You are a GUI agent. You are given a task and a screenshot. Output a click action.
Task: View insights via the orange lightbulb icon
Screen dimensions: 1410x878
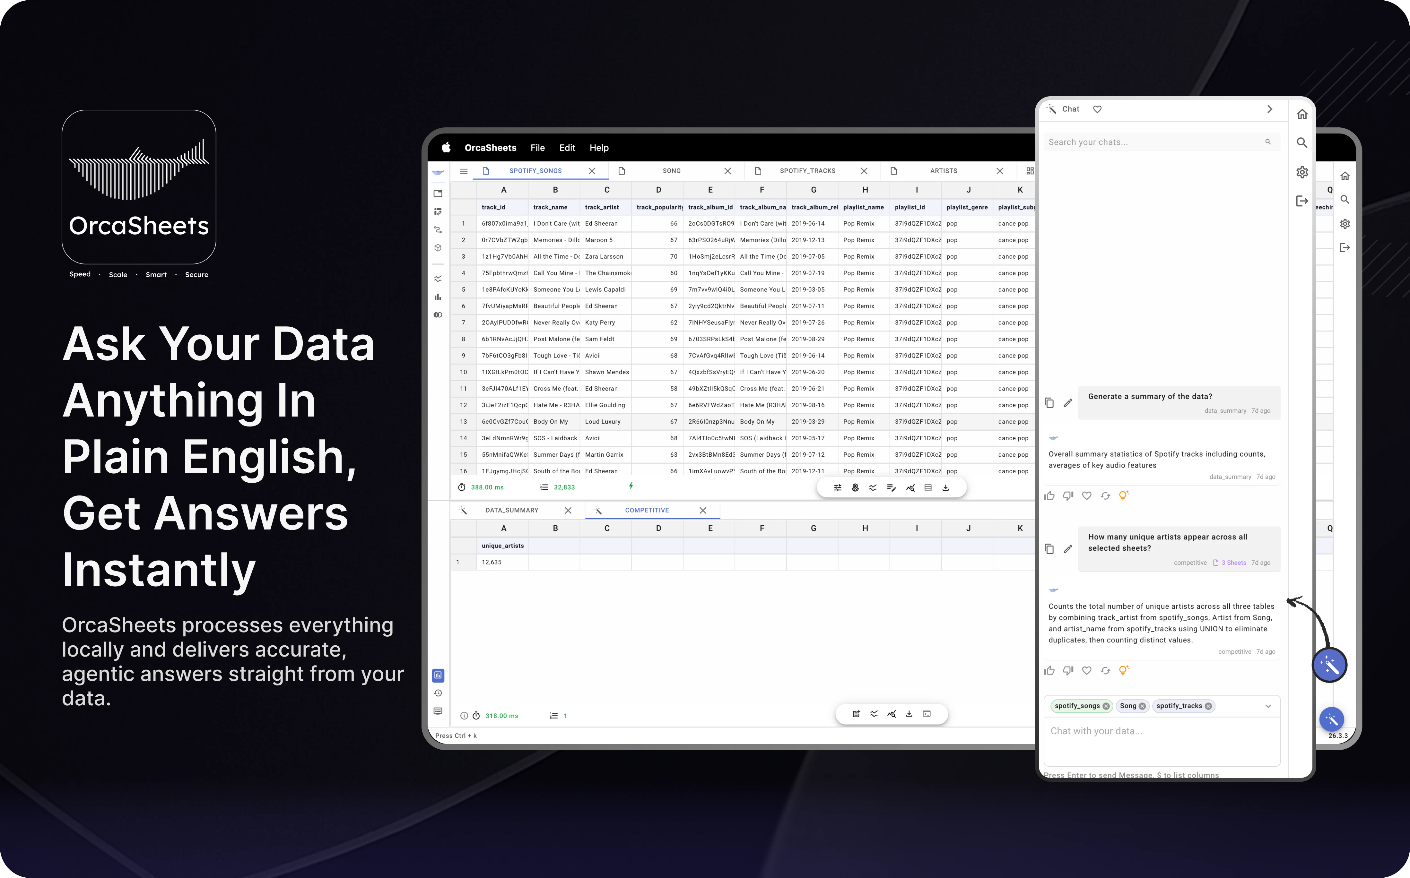click(x=1123, y=495)
